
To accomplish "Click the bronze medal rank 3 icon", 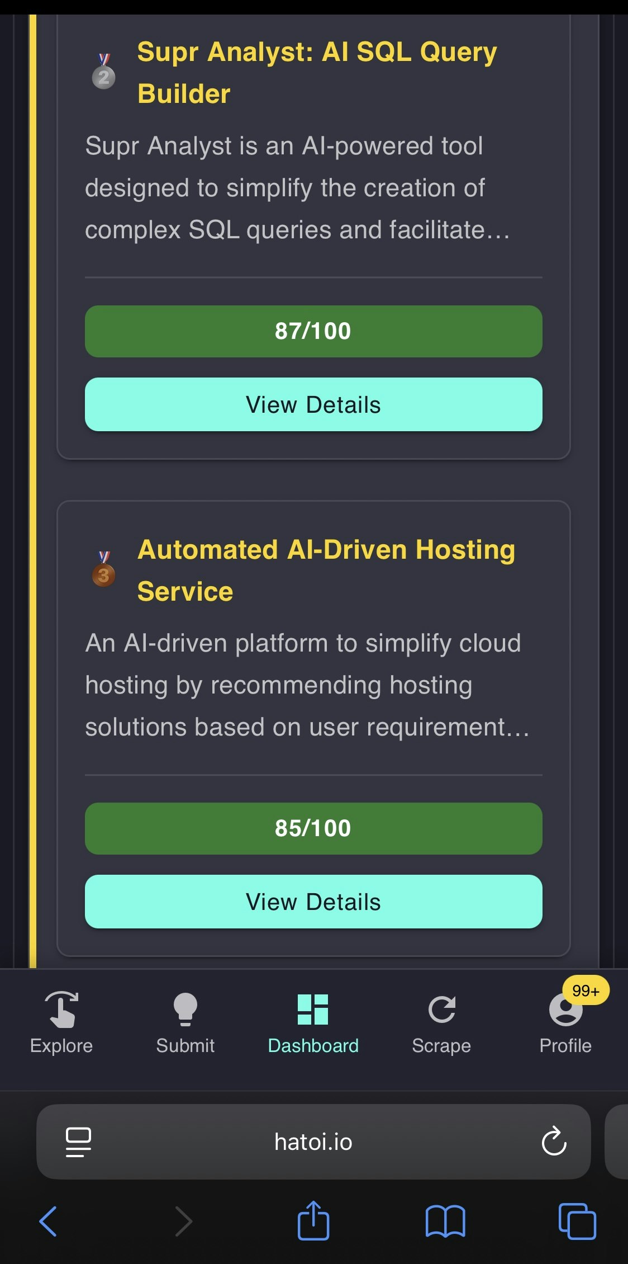I will tap(104, 569).
